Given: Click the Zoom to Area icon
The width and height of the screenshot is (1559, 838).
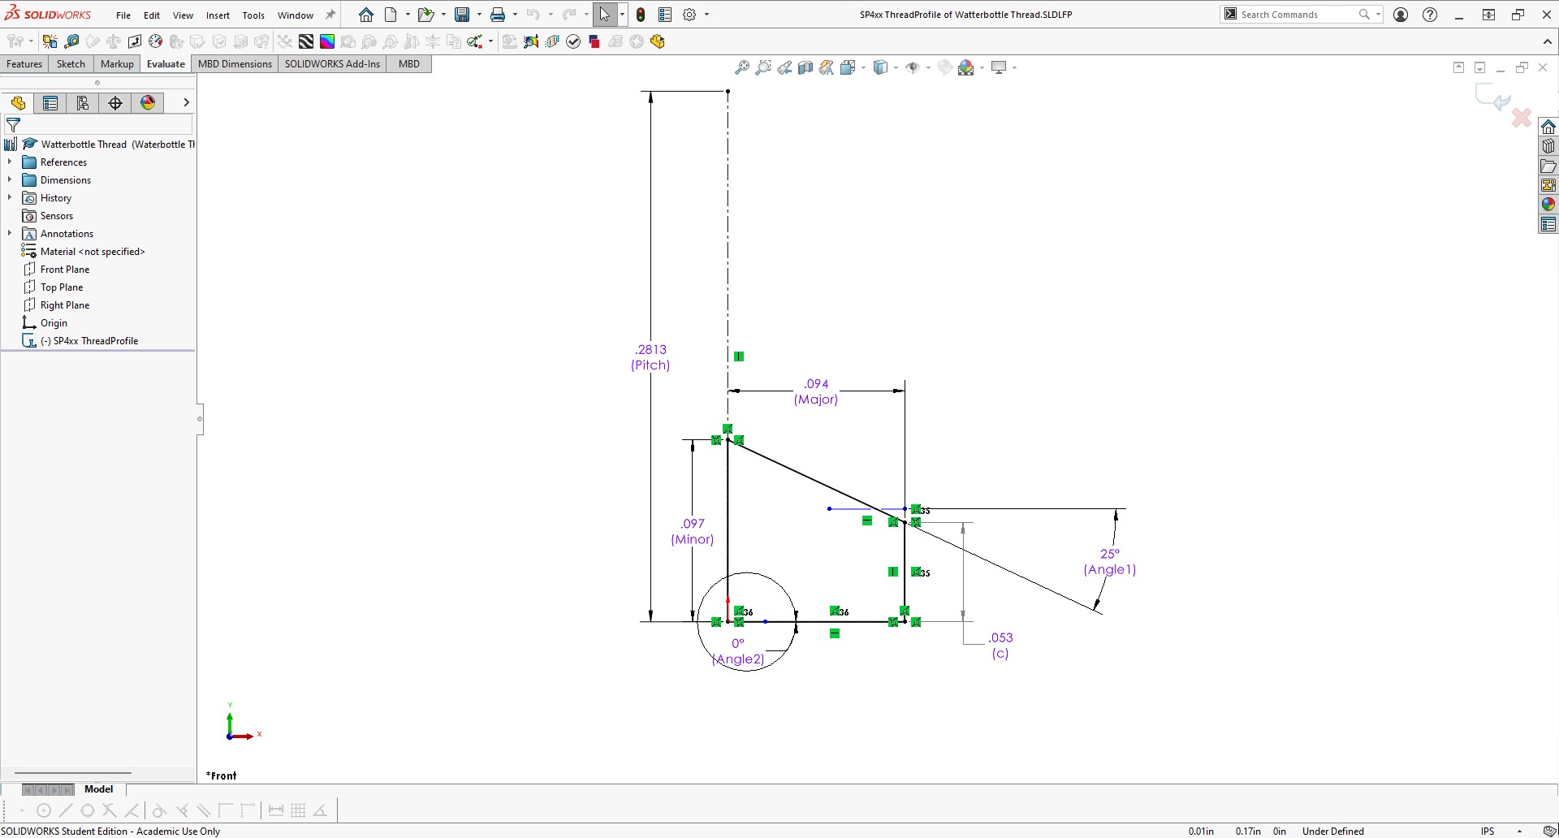Looking at the screenshot, I should [763, 67].
